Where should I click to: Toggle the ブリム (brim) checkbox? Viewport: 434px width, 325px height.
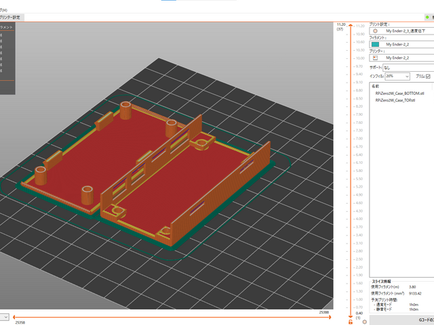(x=428, y=77)
